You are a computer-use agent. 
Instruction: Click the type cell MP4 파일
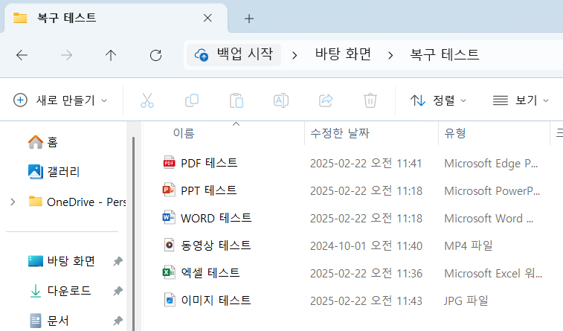tap(469, 246)
